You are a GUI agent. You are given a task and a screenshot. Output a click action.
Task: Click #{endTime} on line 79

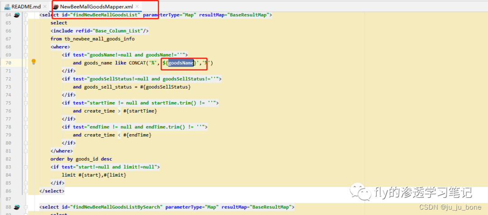point(137,135)
